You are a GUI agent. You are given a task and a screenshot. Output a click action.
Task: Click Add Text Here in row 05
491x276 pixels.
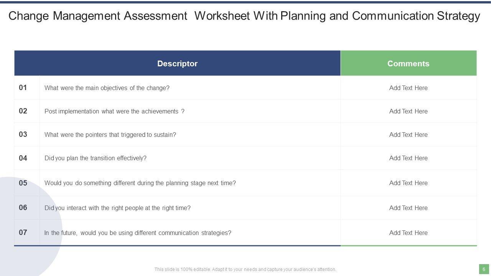coord(408,183)
